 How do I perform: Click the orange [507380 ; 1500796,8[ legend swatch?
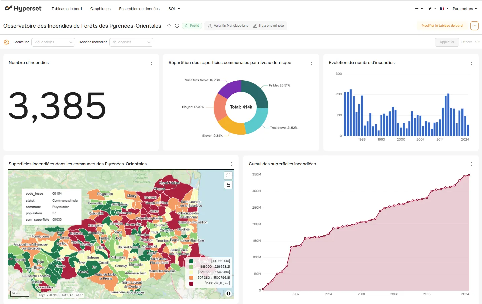coord(191,278)
